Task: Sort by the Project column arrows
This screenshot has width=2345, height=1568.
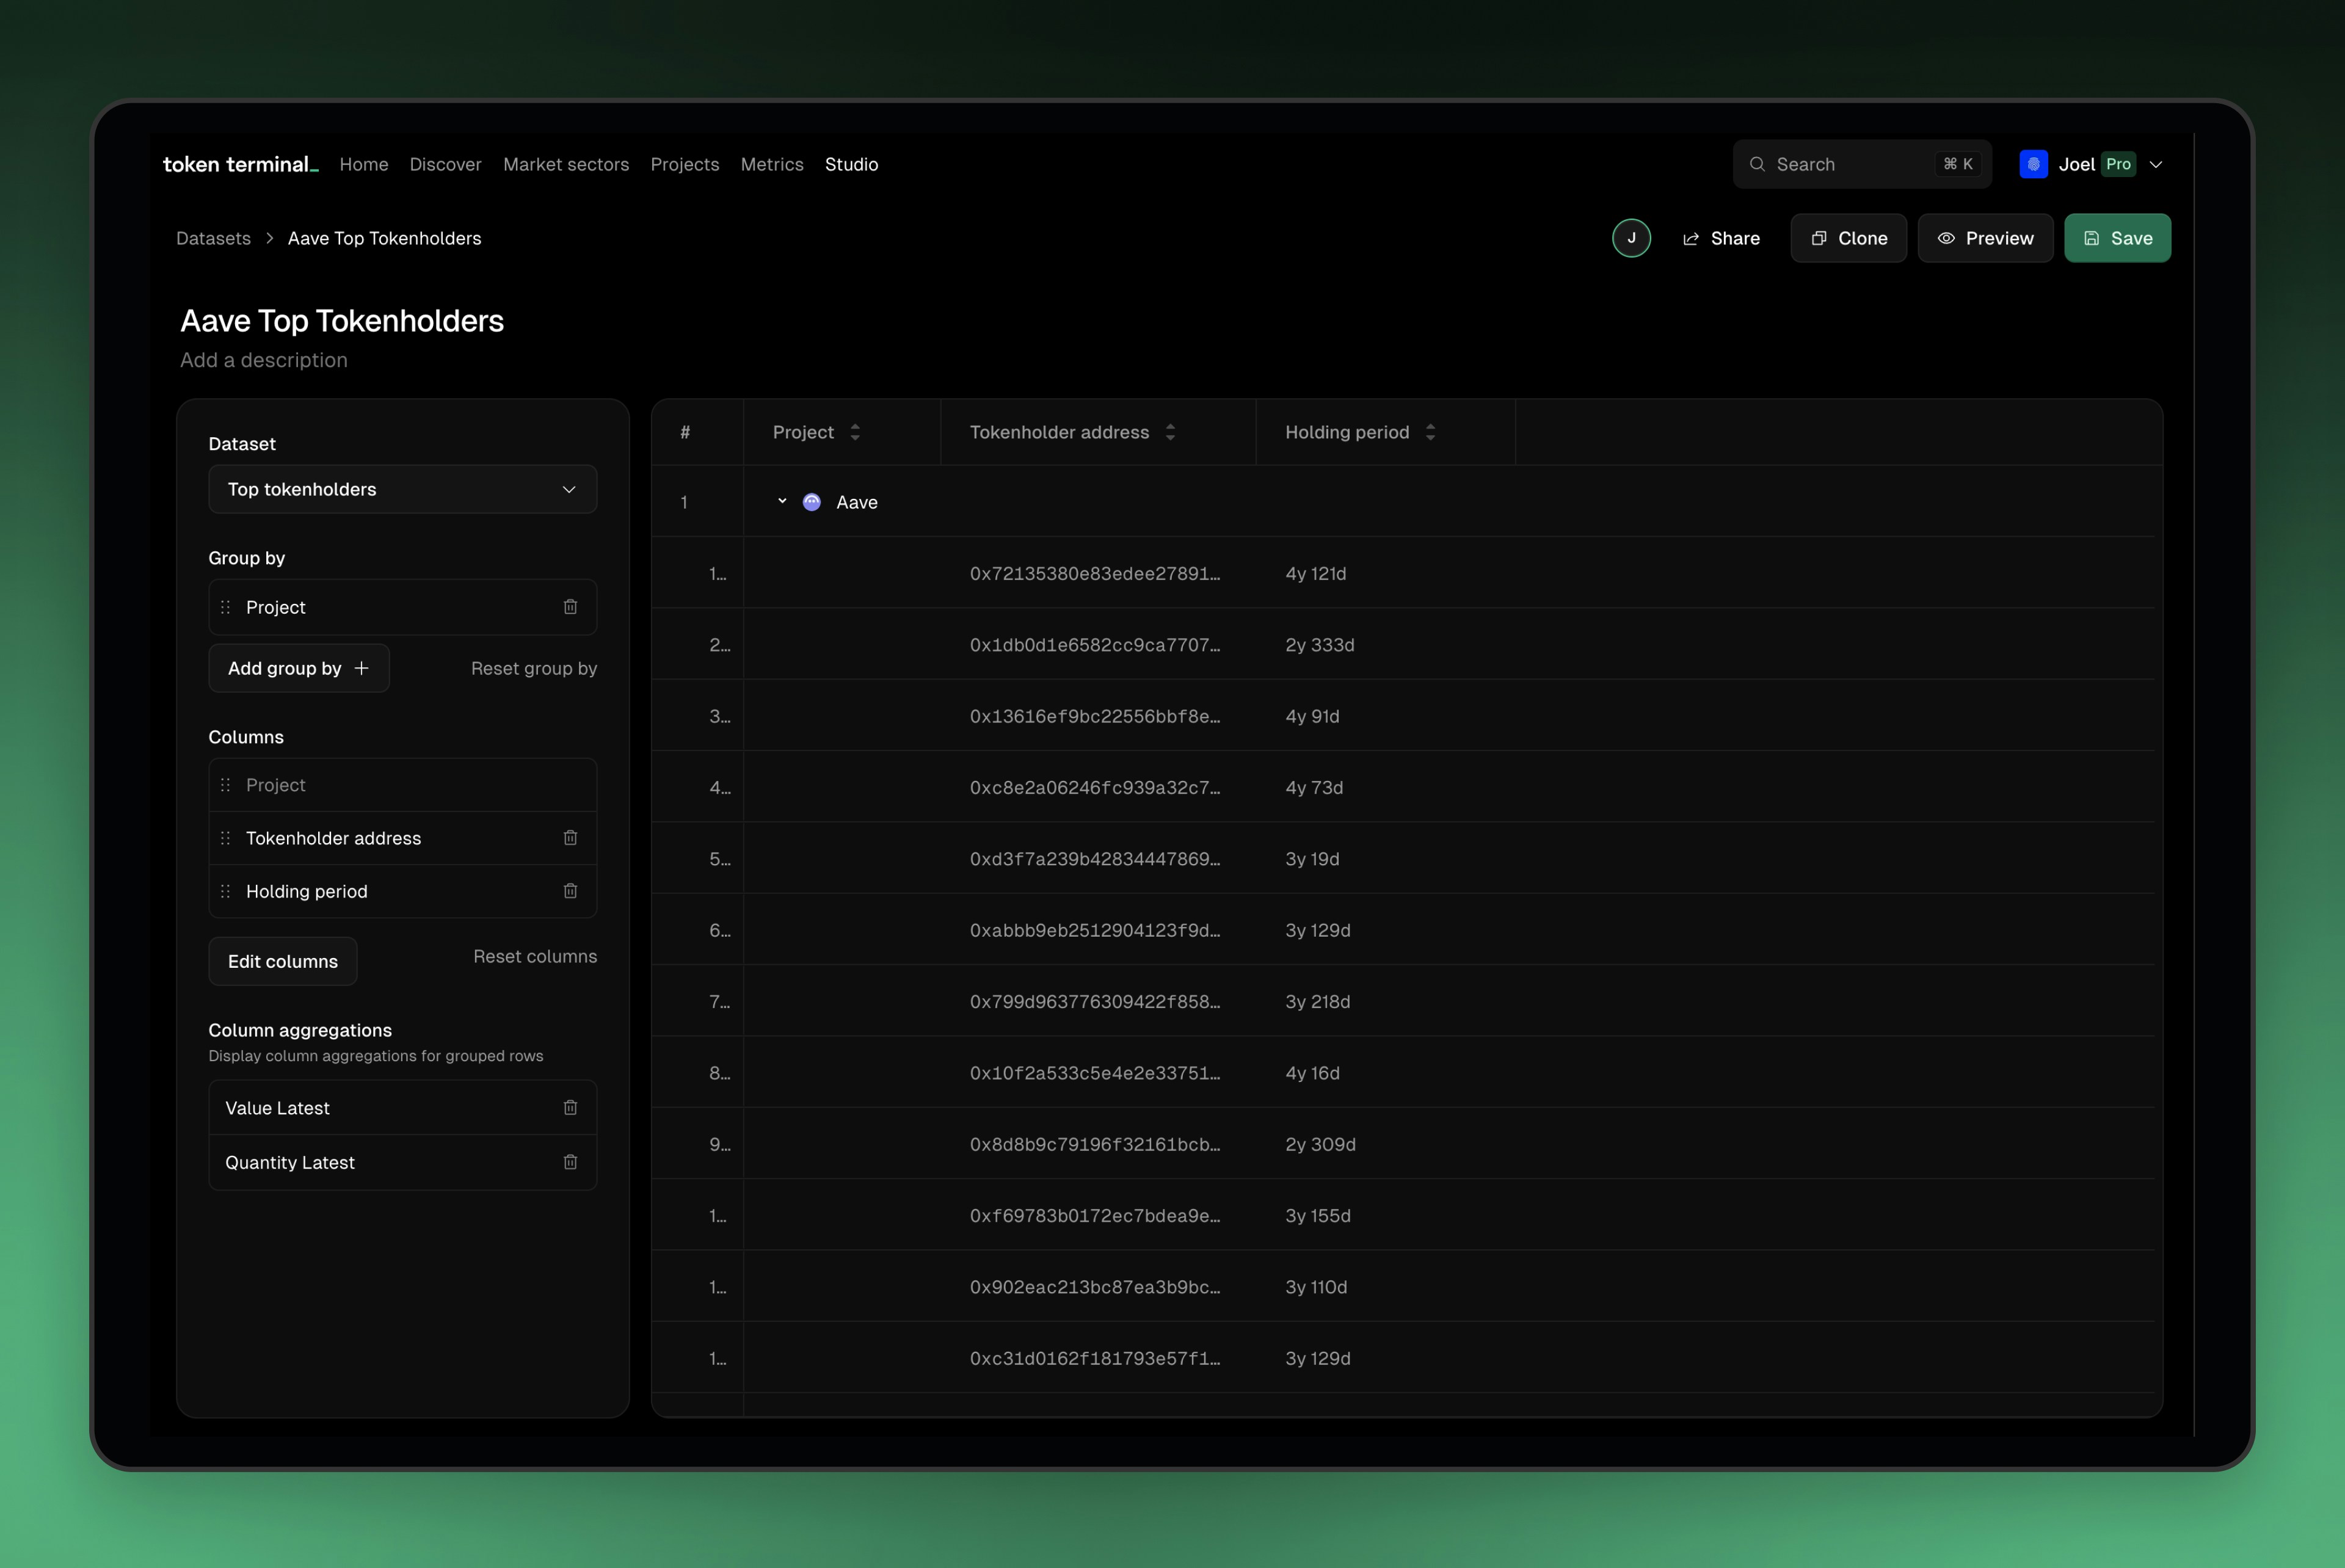Action: [x=855, y=432]
